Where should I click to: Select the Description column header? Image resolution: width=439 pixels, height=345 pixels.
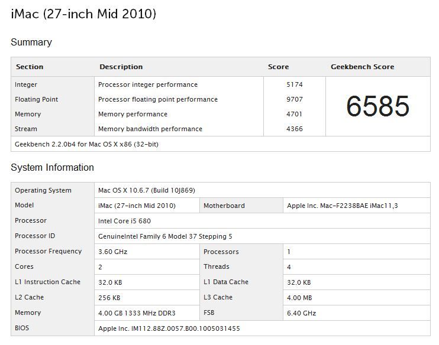[x=121, y=67]
